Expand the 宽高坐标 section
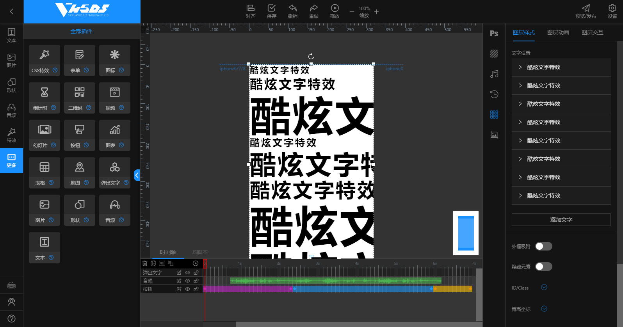The width and height of the screenshot is (623, 327). coord(544,309)
